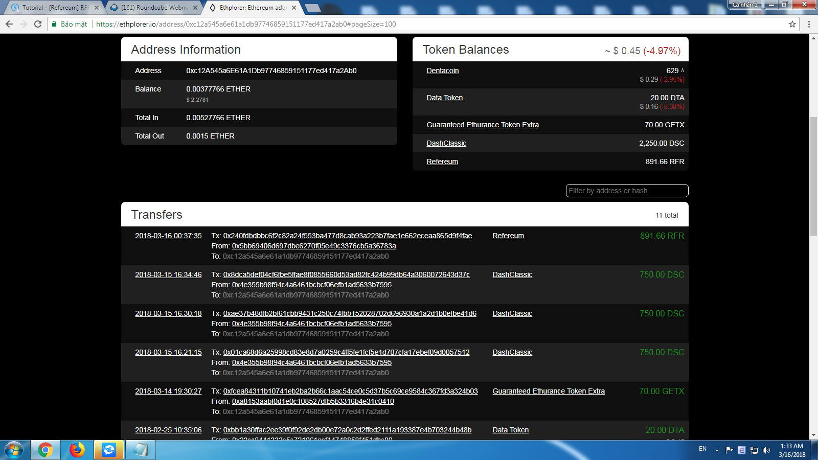
Task: Click the 'Cá nhân 1' profile button
Action: 744,5
